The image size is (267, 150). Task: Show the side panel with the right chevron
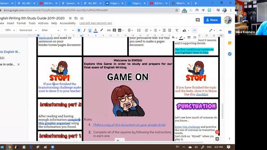coord(229,139)
